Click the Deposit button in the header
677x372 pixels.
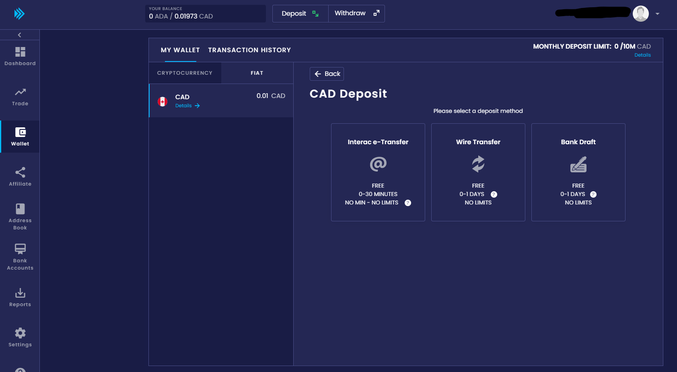pos(300,13)
